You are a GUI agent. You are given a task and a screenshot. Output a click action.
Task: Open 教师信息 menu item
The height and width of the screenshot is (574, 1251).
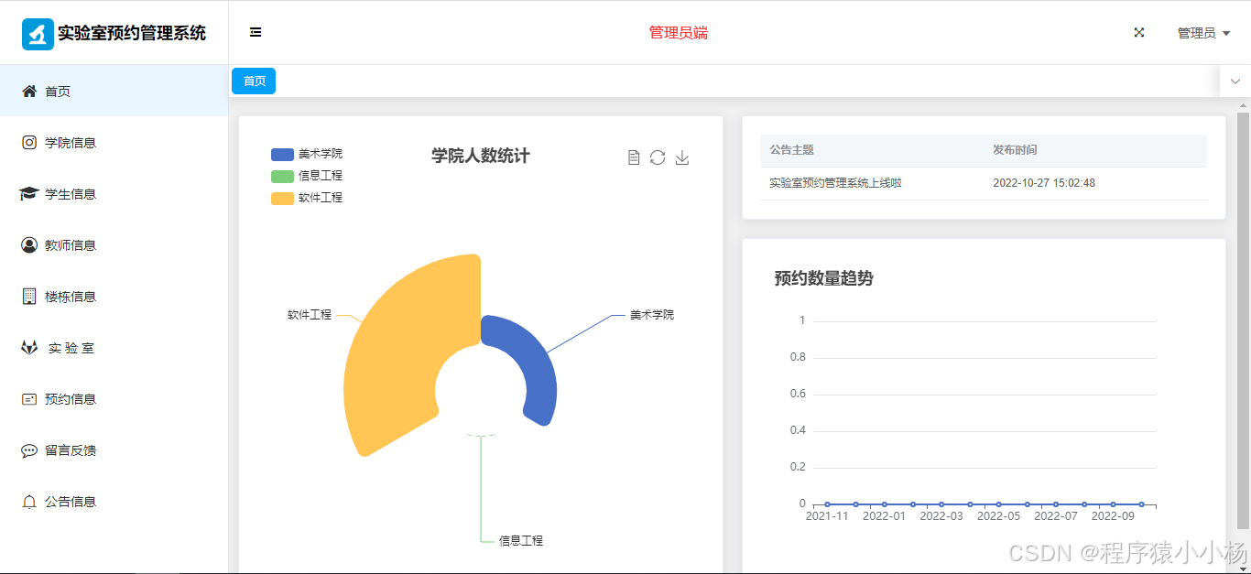(x=114, y=244)
